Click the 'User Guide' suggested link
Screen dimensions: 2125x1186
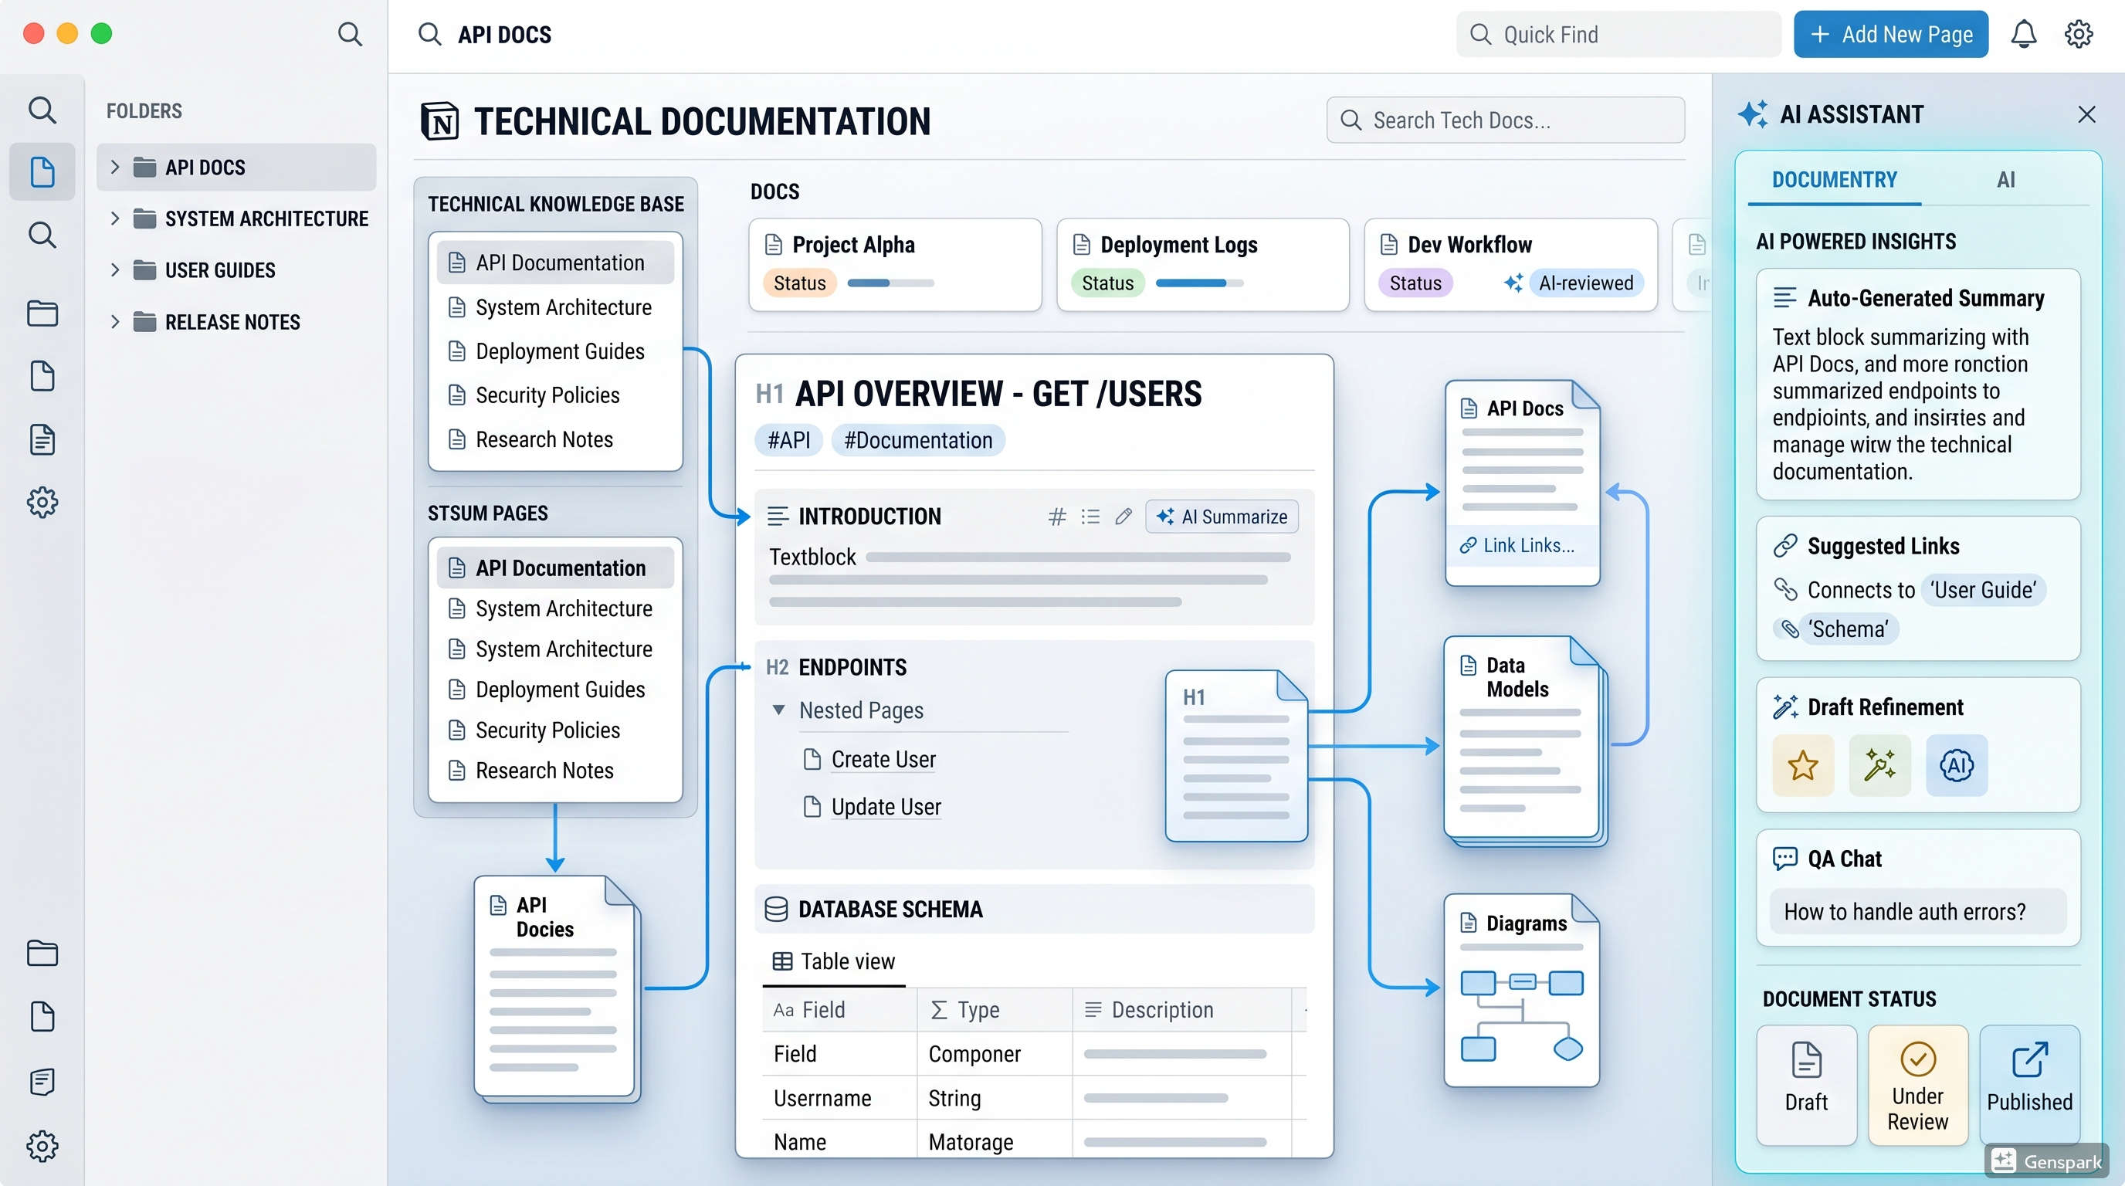(1983, 590)
